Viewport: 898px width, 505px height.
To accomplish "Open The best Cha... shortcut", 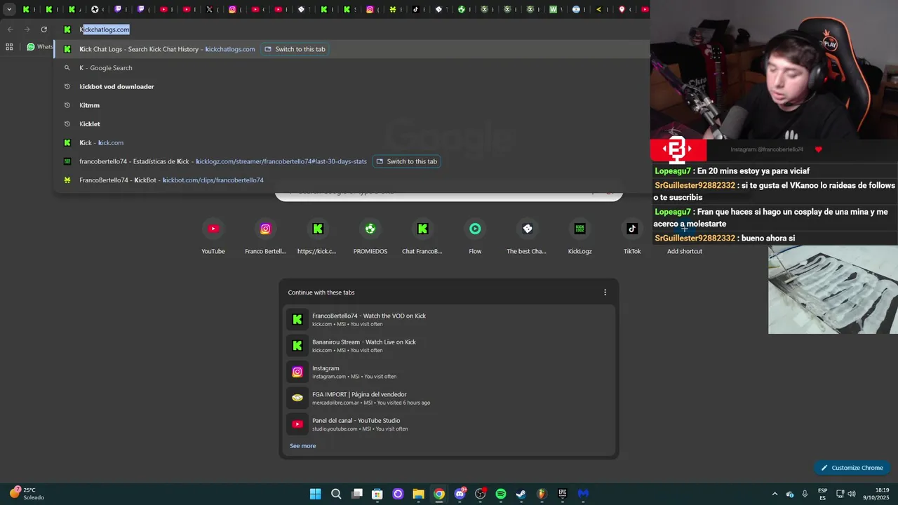I will [527, 236].
